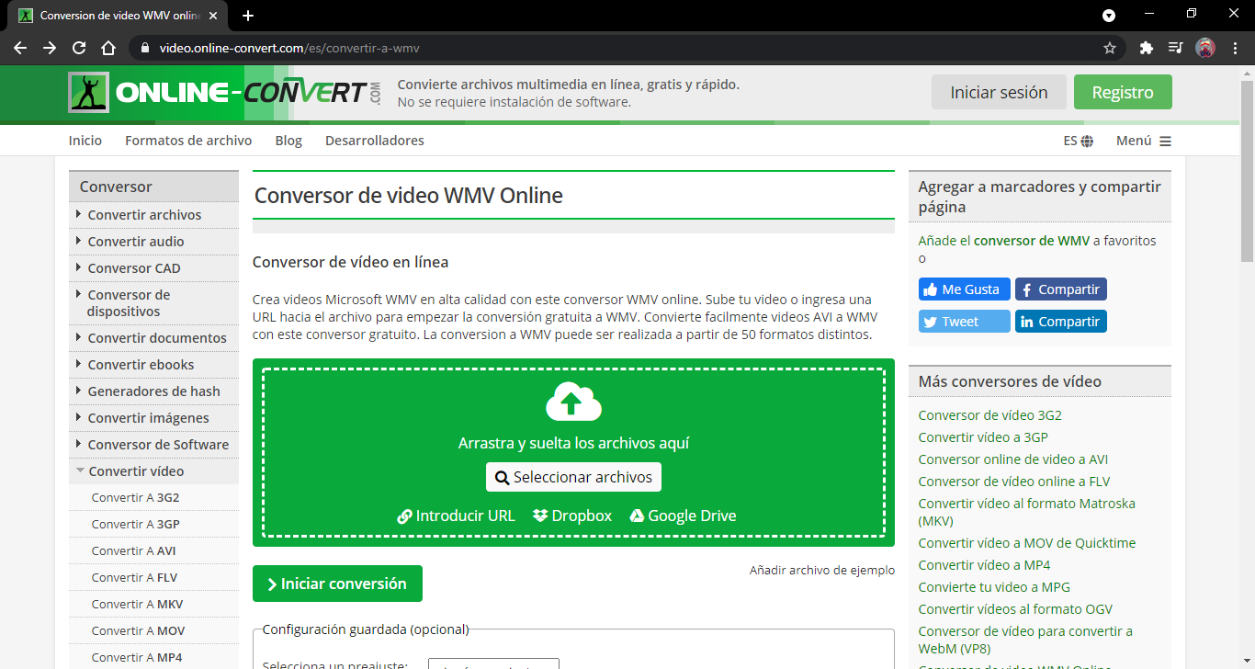
Task: Open the conversor de WMV favorites link
Action: pos(1032,241)
